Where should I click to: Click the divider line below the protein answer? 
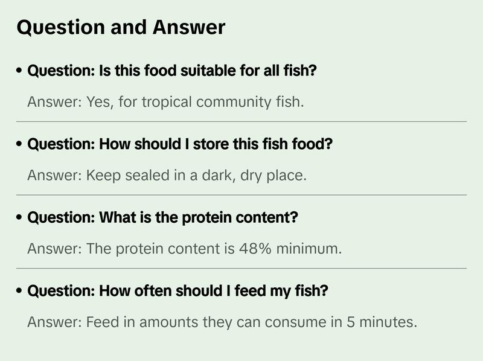click(241, 268)
